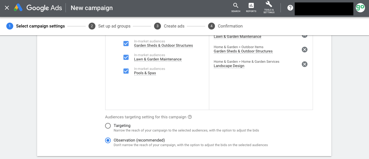Go to the Create ads step

pyautogui.click(x=169, y=26)
